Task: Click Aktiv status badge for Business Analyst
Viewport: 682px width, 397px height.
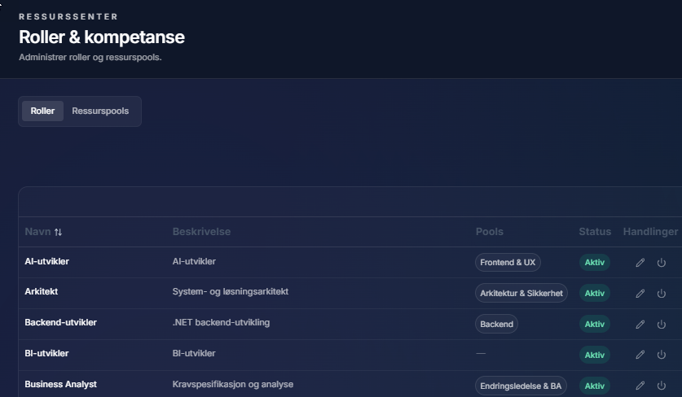Action: (x=595, y=386)
